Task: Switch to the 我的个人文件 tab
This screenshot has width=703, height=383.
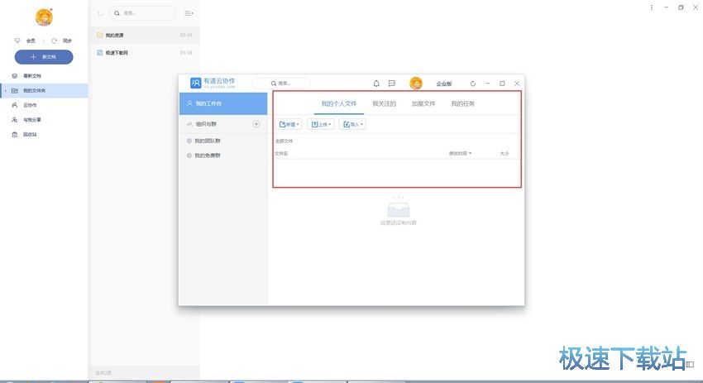Action: (x=339, y=103)
